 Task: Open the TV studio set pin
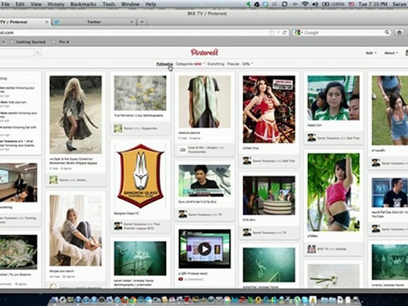(x=269, y=195)
